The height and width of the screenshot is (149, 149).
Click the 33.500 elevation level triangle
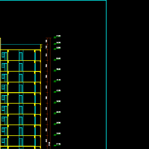55,124
